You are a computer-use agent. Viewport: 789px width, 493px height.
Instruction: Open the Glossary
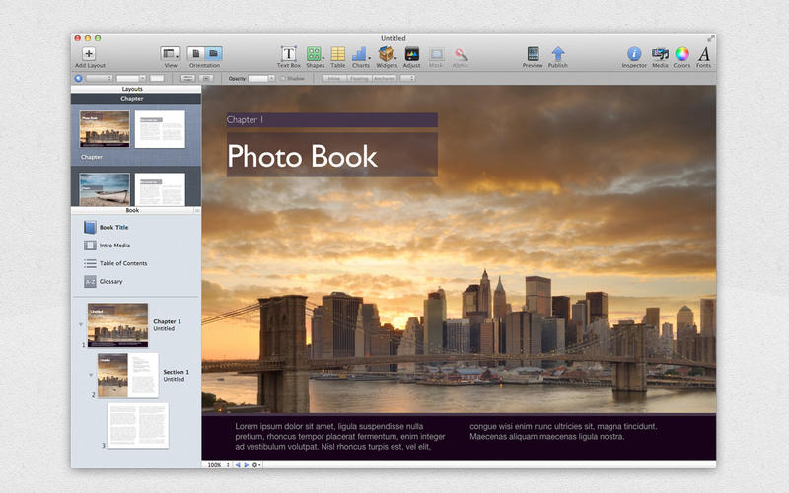[104, 282]
